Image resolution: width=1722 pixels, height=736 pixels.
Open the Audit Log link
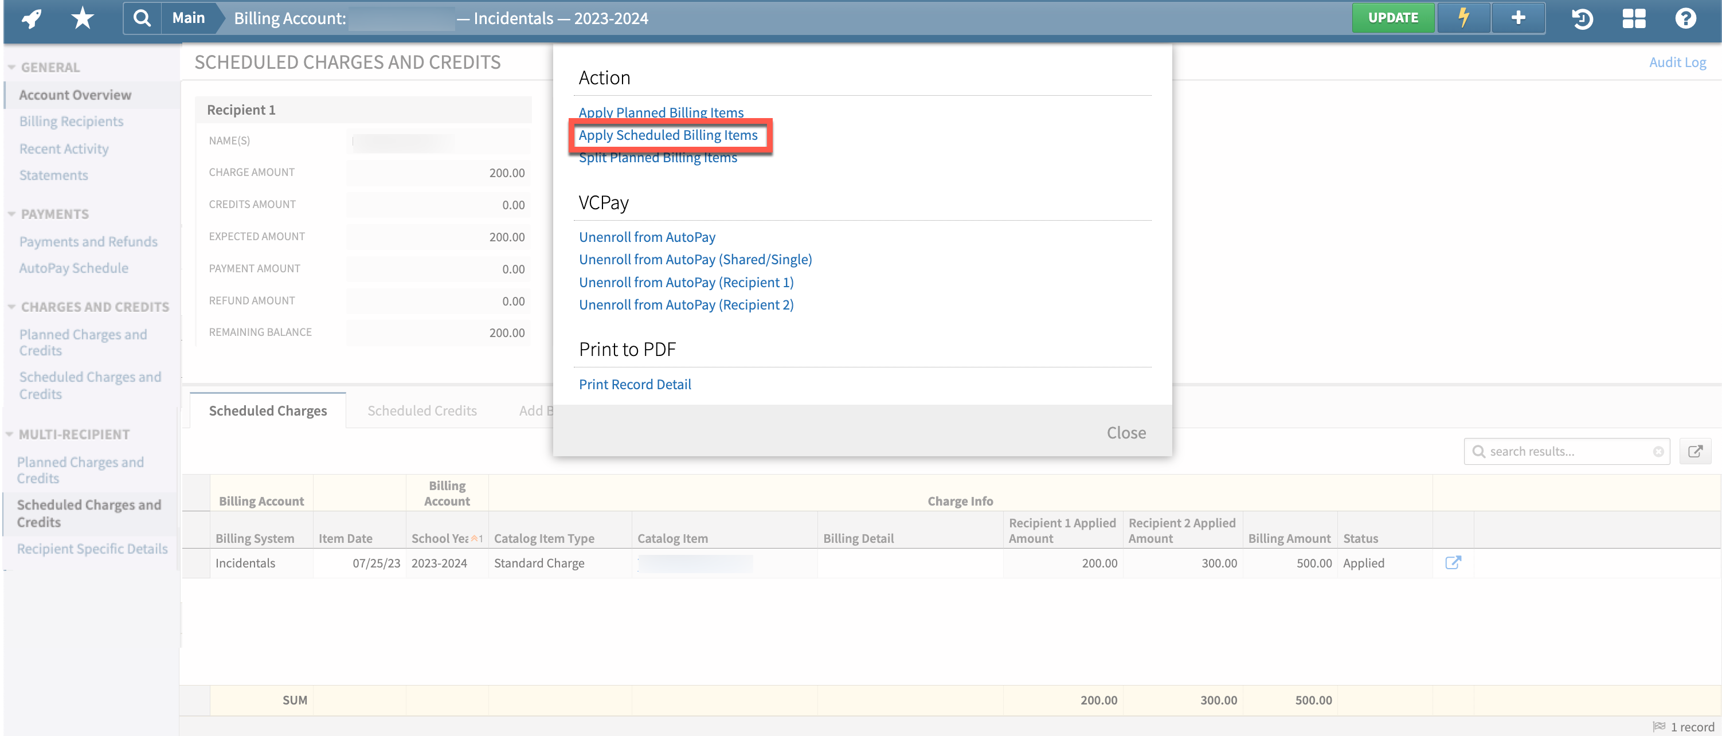(1678, 61)
